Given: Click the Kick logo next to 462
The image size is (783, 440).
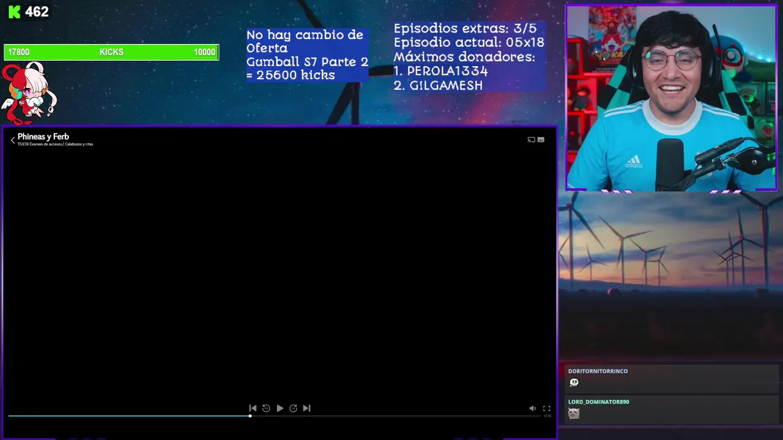Looking at the screenshot, I should pos(14,12).
